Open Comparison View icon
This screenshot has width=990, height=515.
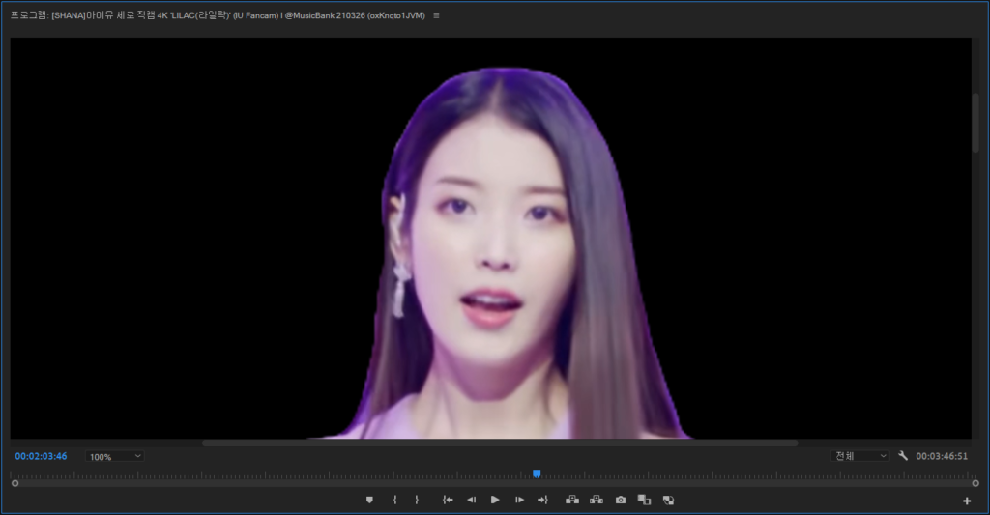click(x=644, y=500)
